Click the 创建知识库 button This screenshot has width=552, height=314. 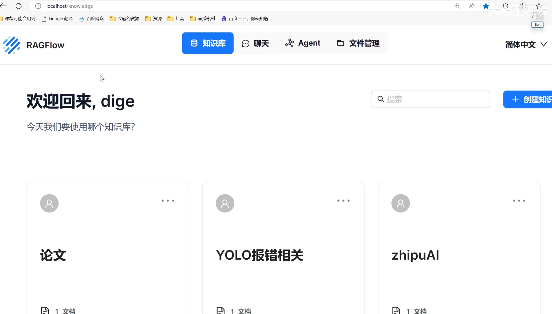528,100
